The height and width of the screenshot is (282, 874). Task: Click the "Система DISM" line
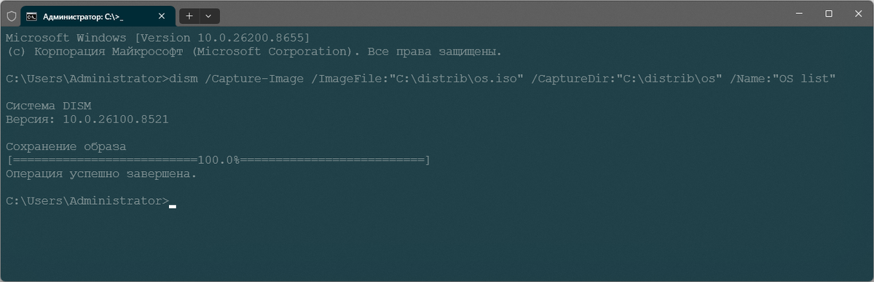click(x=48, y=105)
